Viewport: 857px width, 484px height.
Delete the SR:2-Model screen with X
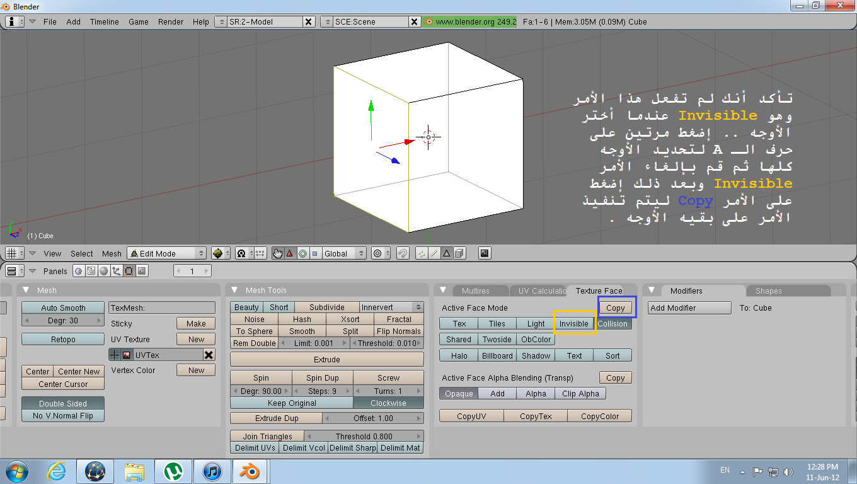pyautogui.click(x=308, y=21)
